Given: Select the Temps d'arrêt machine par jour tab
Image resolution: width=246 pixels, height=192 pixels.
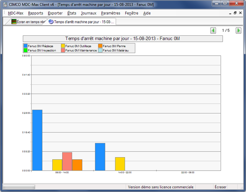Looking at the screenshot, I should [81, 22].
